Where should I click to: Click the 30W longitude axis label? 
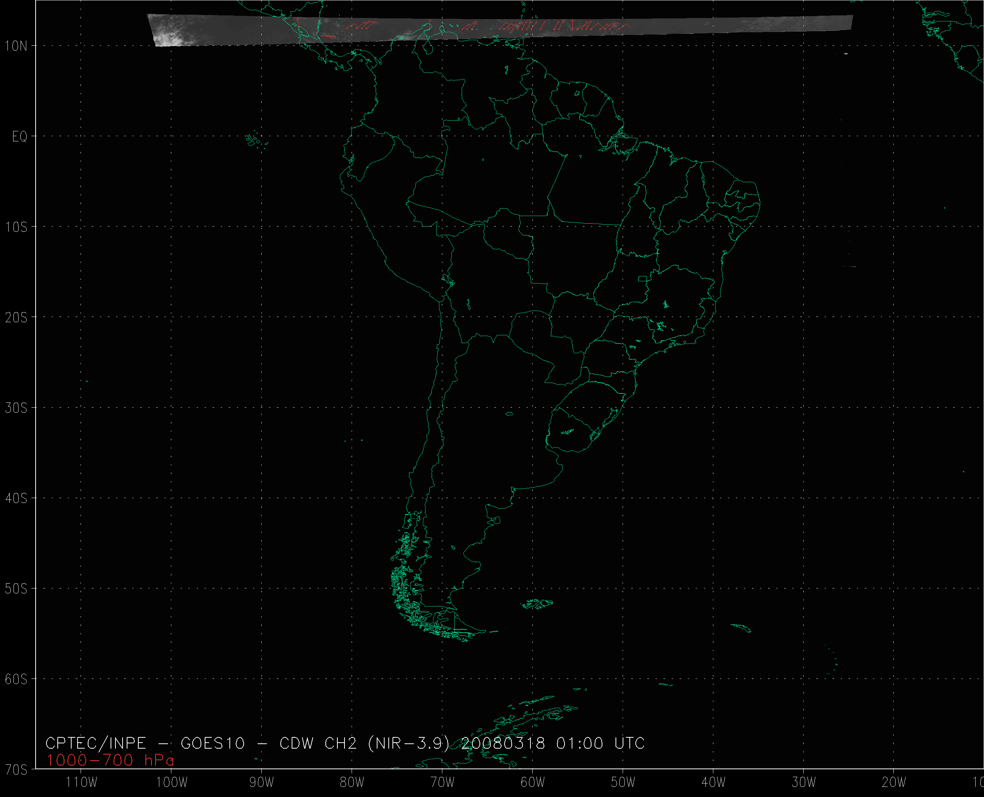(804, 782)
